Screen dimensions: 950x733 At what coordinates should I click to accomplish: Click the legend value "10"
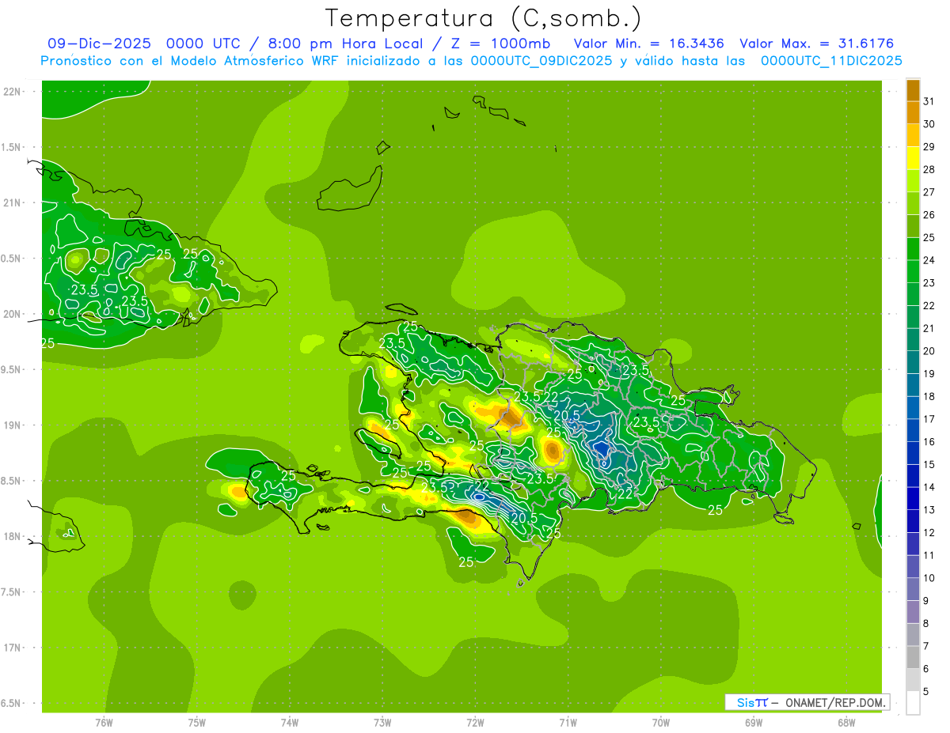pos(929,578)
